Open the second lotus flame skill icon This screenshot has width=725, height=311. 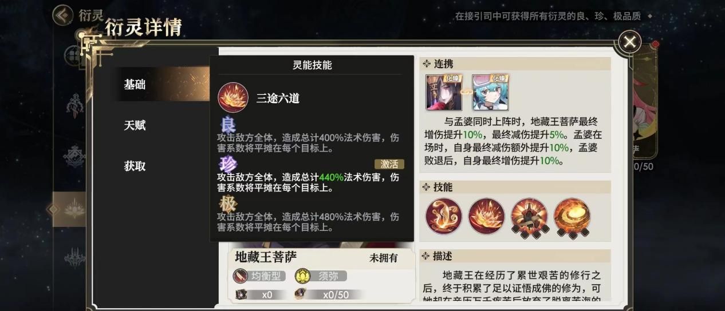pos(486,216)
